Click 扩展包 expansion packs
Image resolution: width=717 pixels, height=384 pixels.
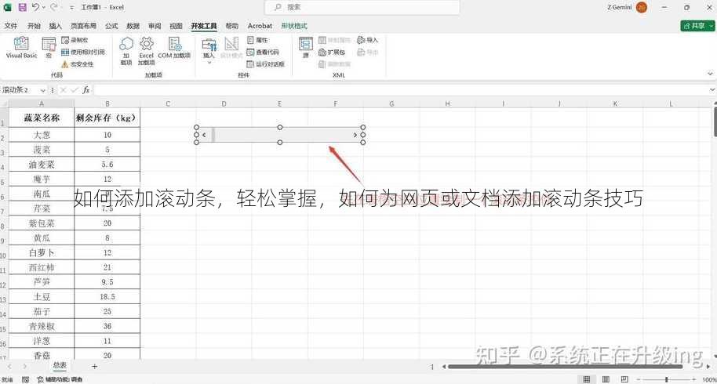tap(332, 52)
